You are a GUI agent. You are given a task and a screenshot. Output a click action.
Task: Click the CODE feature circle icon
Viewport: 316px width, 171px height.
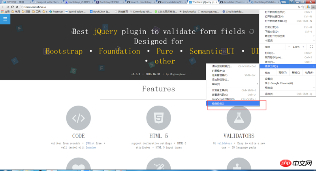[x=78, y=118]
